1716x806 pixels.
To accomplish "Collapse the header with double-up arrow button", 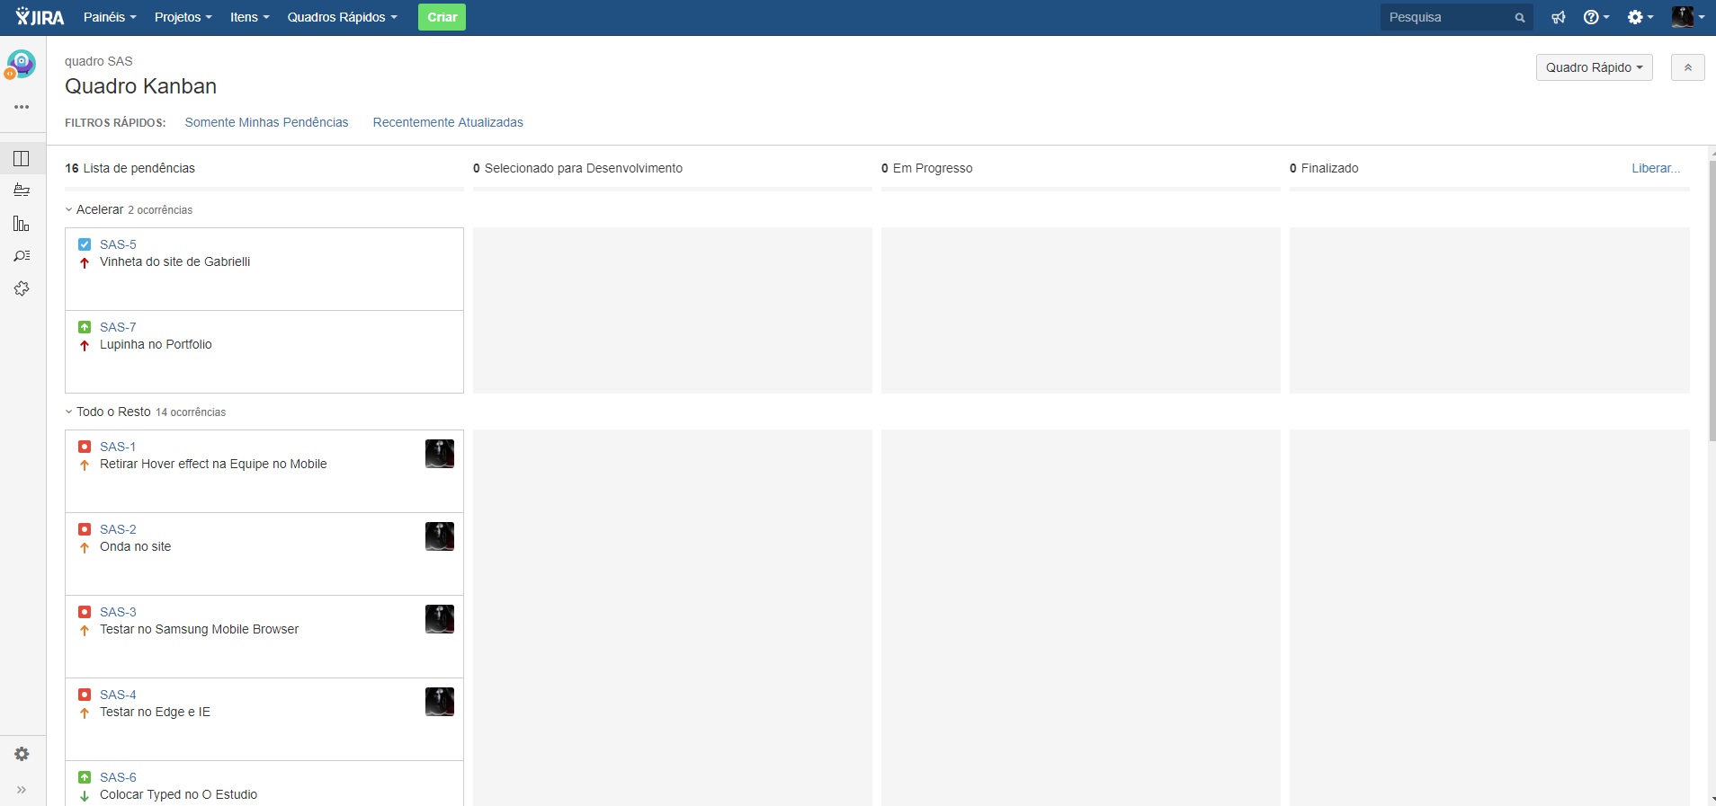I will (1687, 67).
